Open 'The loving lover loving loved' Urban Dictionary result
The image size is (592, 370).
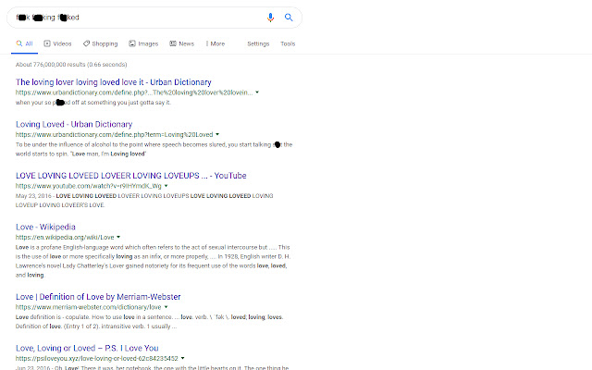click(x=114, y=82)
